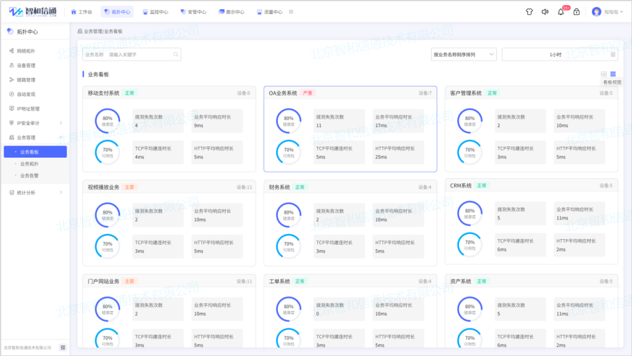Viewport: 632px width, 356px height.
Task: Click the 主要 badge on 视频播放业务
Action: (130, 187)
